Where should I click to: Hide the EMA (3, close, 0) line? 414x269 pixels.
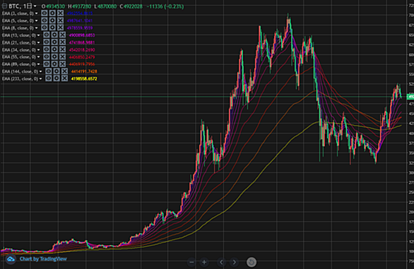44,13
